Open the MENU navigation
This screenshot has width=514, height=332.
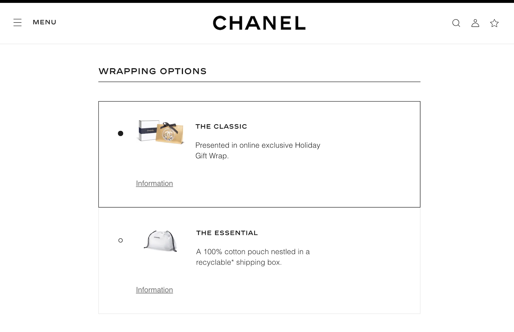(44, 22)
